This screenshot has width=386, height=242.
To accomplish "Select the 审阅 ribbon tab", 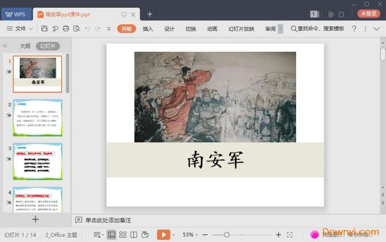I will 270,29.
